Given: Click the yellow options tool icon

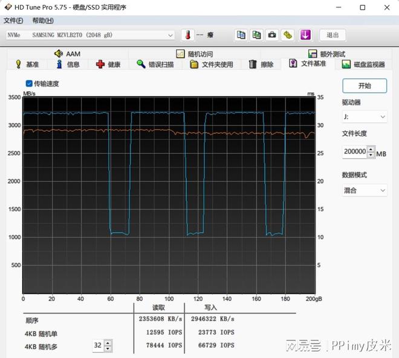Looking at the screenshot, I should pyautogui.click(x=288, y=35).
